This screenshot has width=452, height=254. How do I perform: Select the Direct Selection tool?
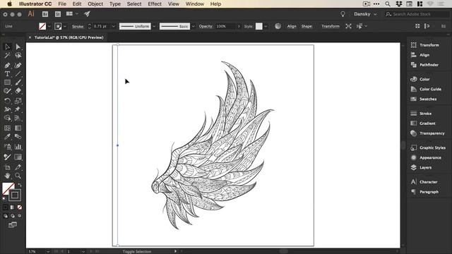click(18, 47)
